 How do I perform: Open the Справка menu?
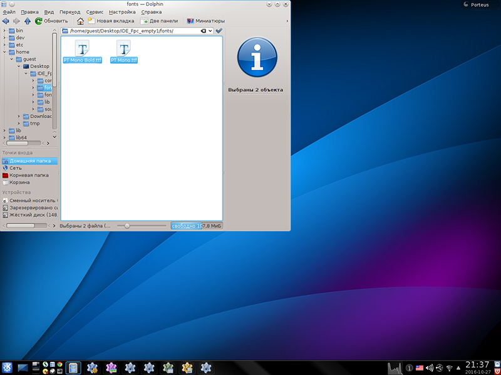tap(152, 12)
